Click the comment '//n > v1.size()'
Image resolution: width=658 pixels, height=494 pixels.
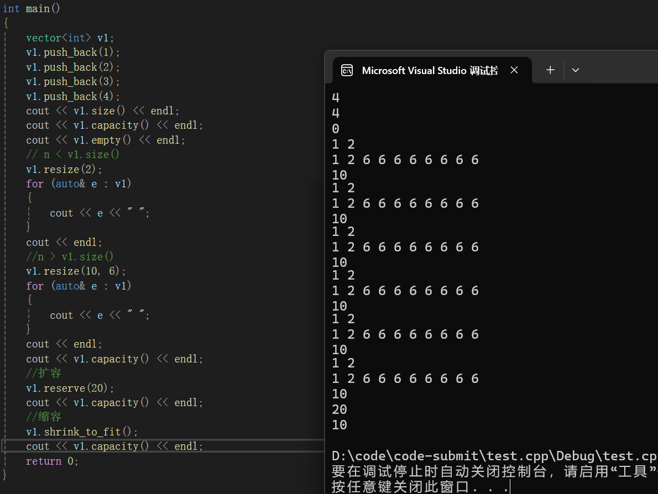(x=70, y=256)
